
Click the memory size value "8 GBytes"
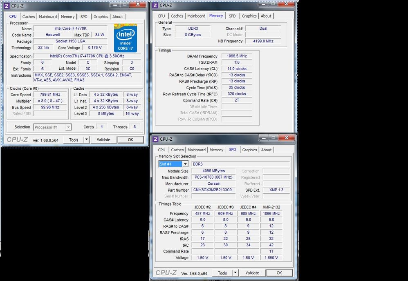click(x=193, y=35)
